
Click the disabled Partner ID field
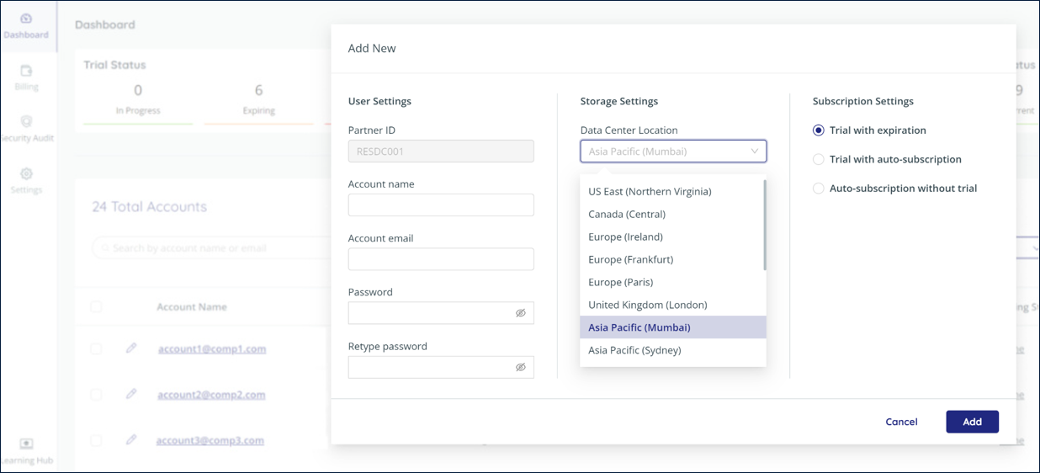pyautogui.click(x=441, y=151)
